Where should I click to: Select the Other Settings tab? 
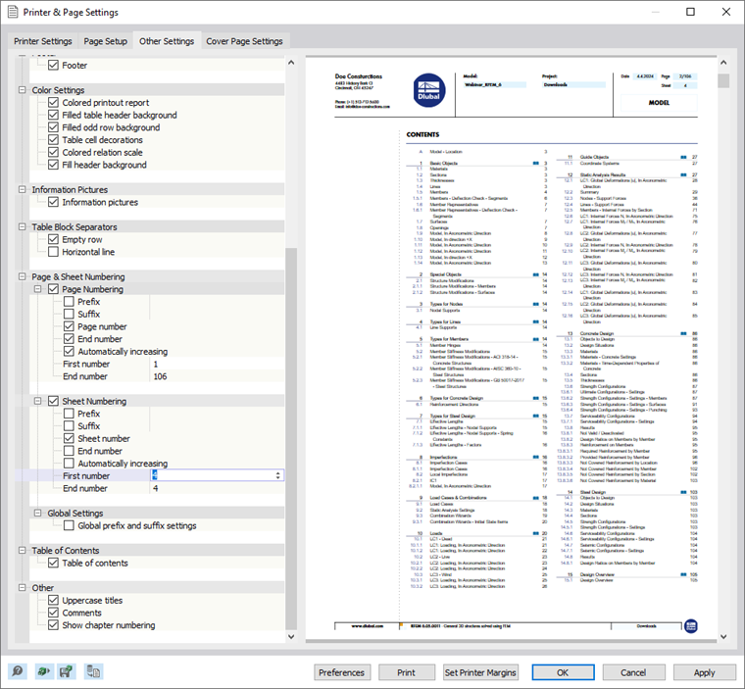[x=167, y=41]
